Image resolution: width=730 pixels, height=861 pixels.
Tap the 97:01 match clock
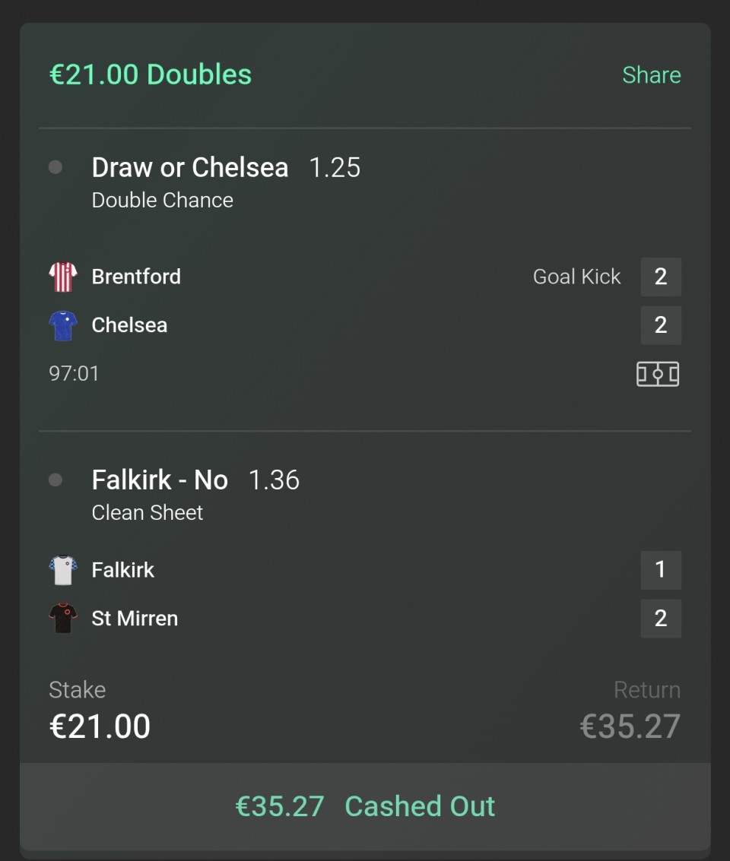[75, 373]
